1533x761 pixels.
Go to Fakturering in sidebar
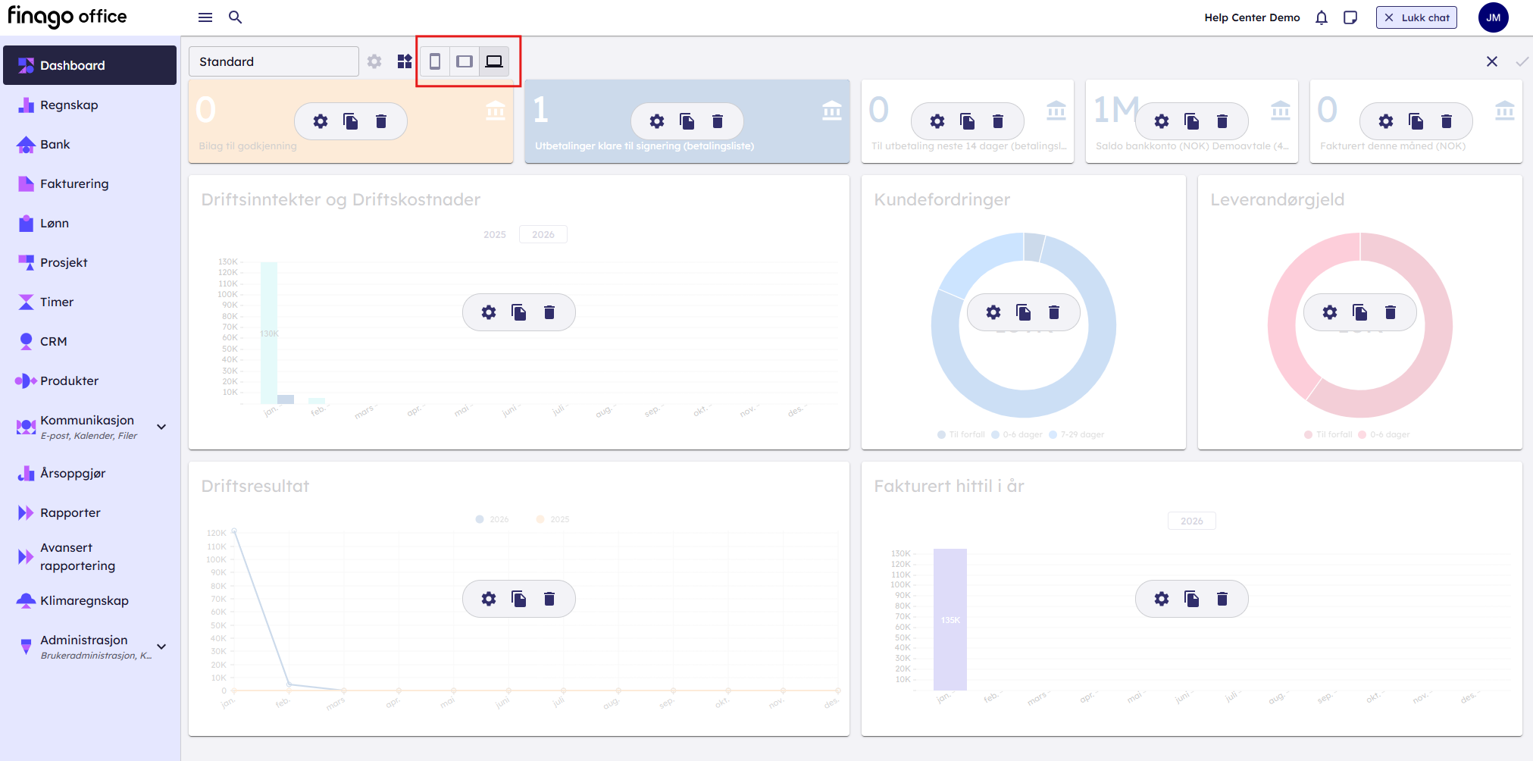coord(74,183)
